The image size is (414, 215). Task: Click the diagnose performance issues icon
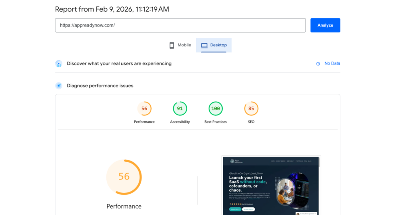pos(59,86)
